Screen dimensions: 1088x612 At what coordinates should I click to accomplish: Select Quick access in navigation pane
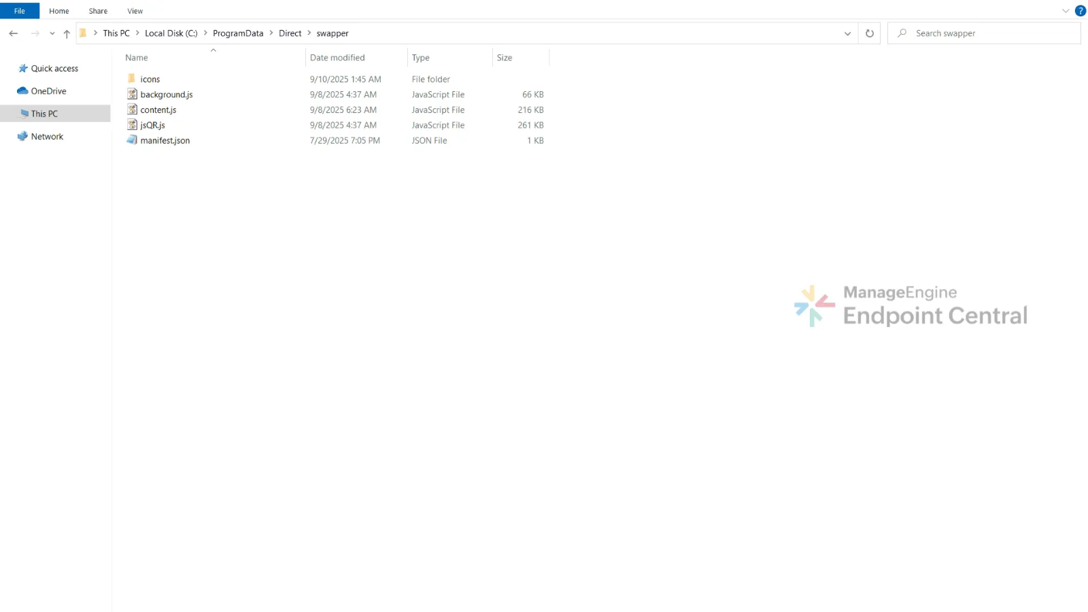[x=55, y=69]
